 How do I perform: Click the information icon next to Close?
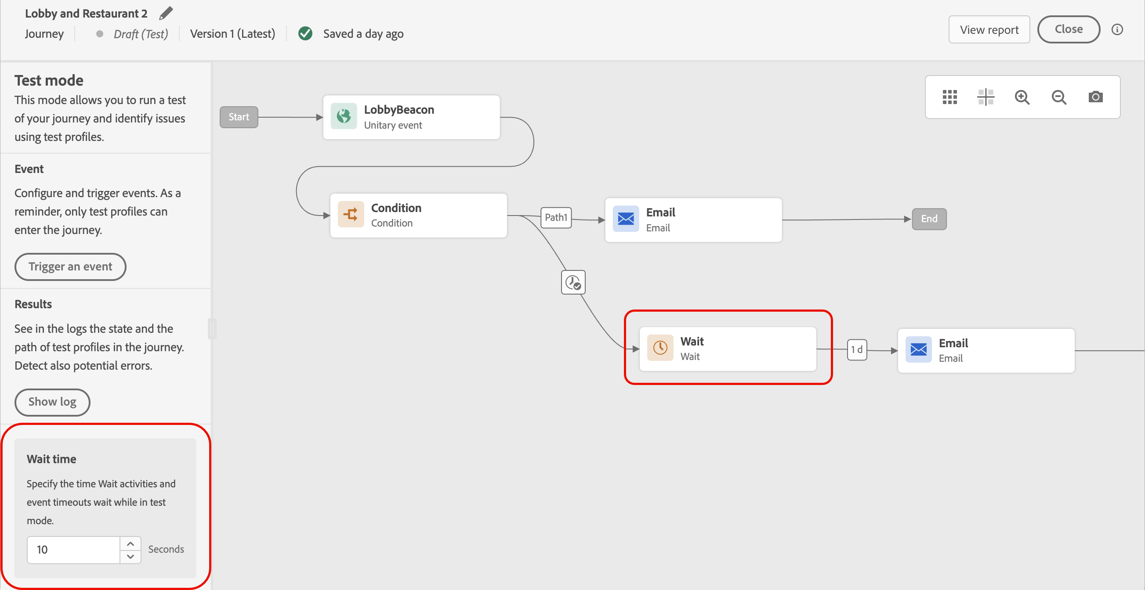[x=1117, y=29]
